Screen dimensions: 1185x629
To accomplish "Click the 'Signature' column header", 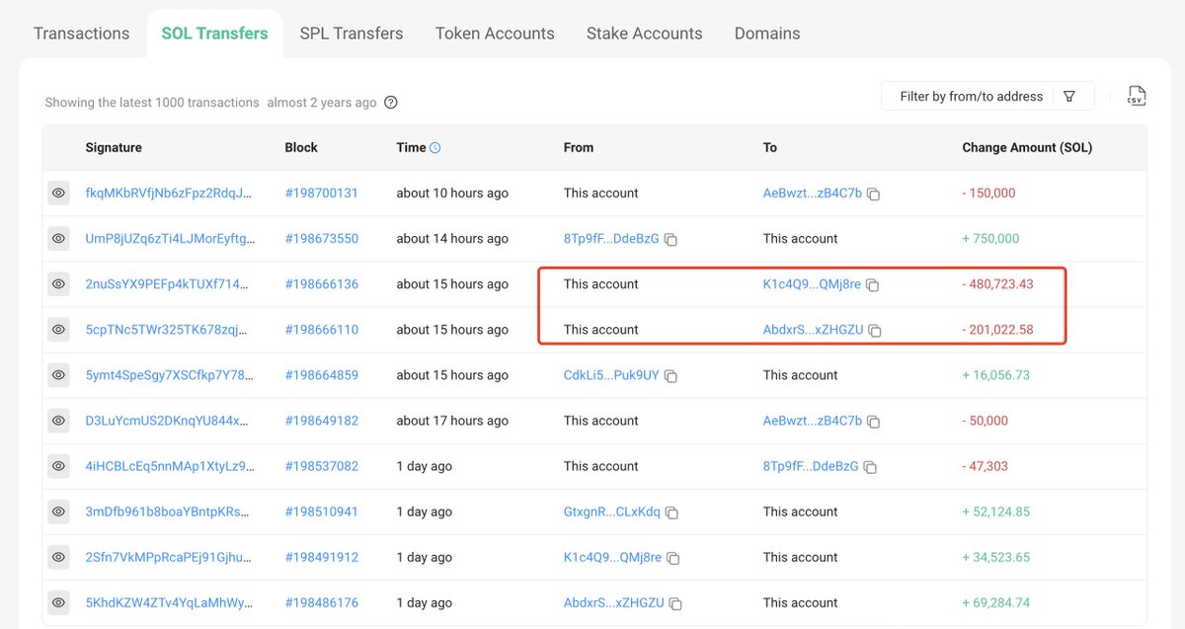I will 114,148.
